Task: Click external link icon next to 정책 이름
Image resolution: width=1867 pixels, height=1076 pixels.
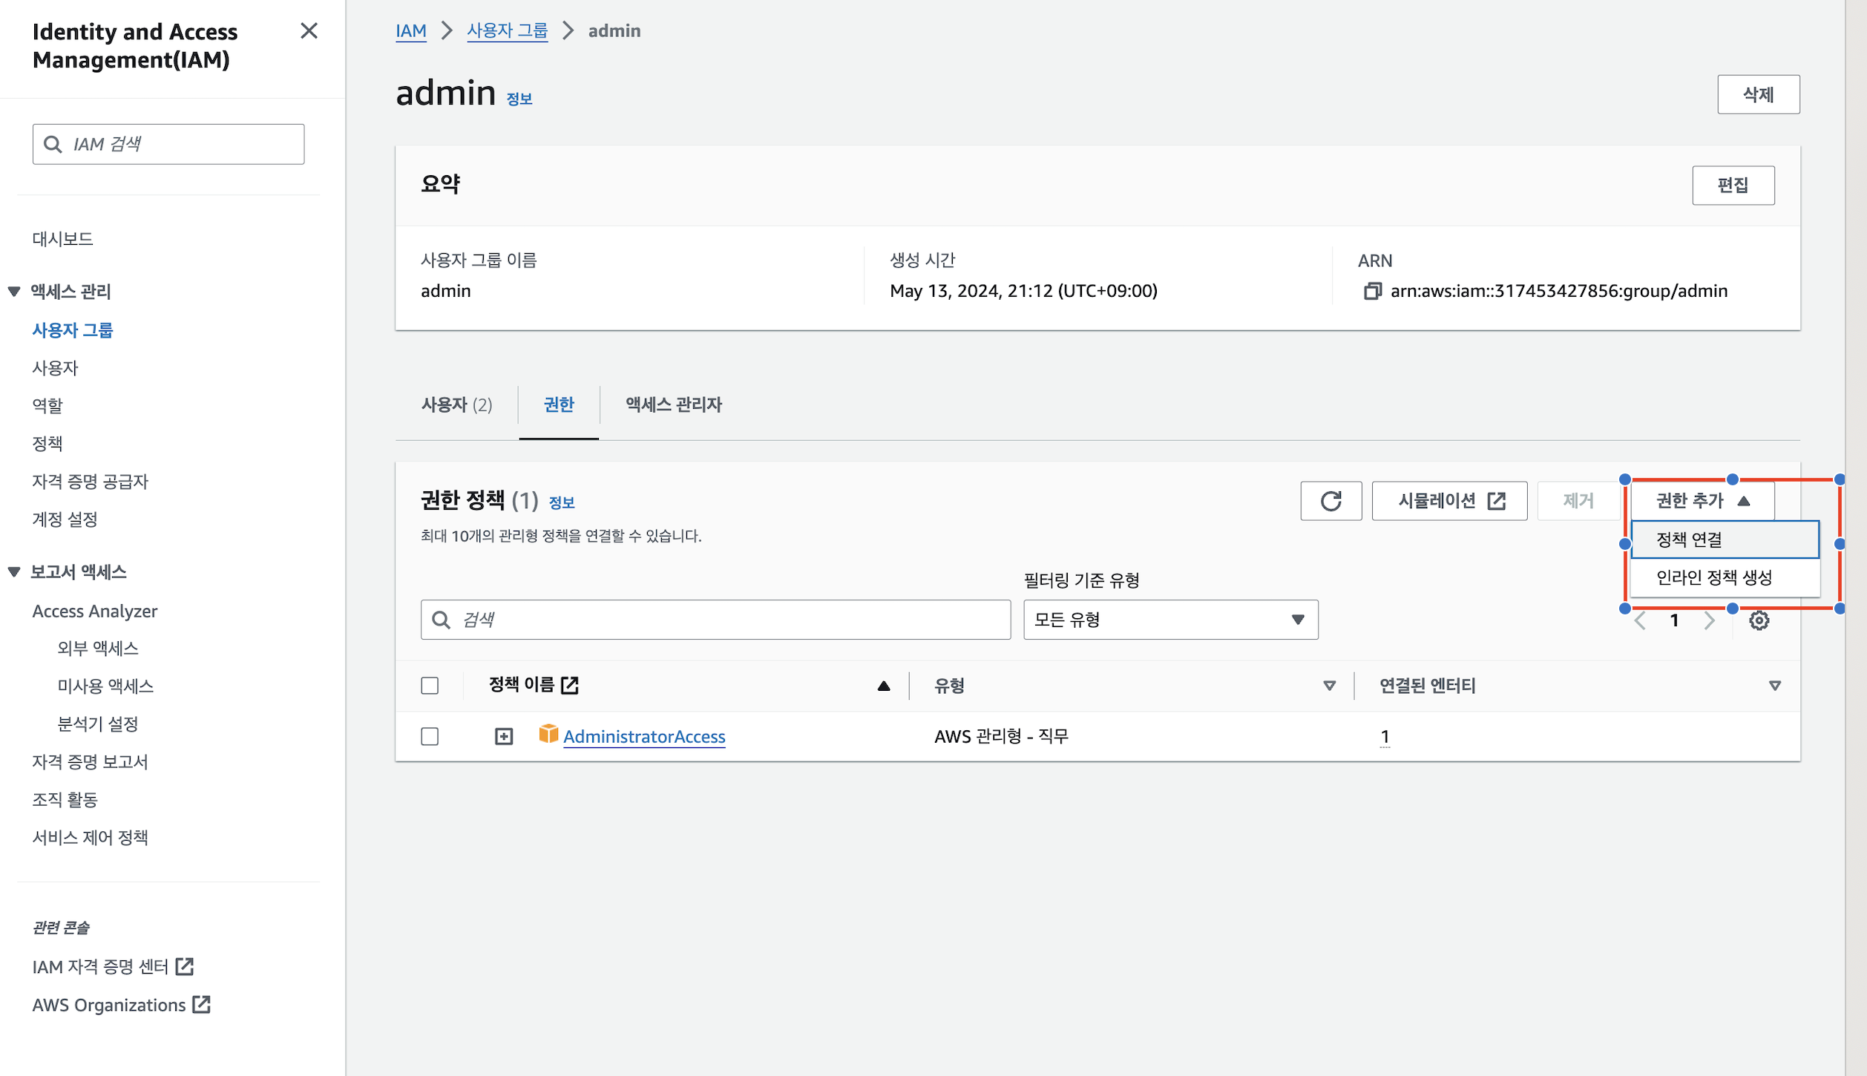Action: (570, 685)
